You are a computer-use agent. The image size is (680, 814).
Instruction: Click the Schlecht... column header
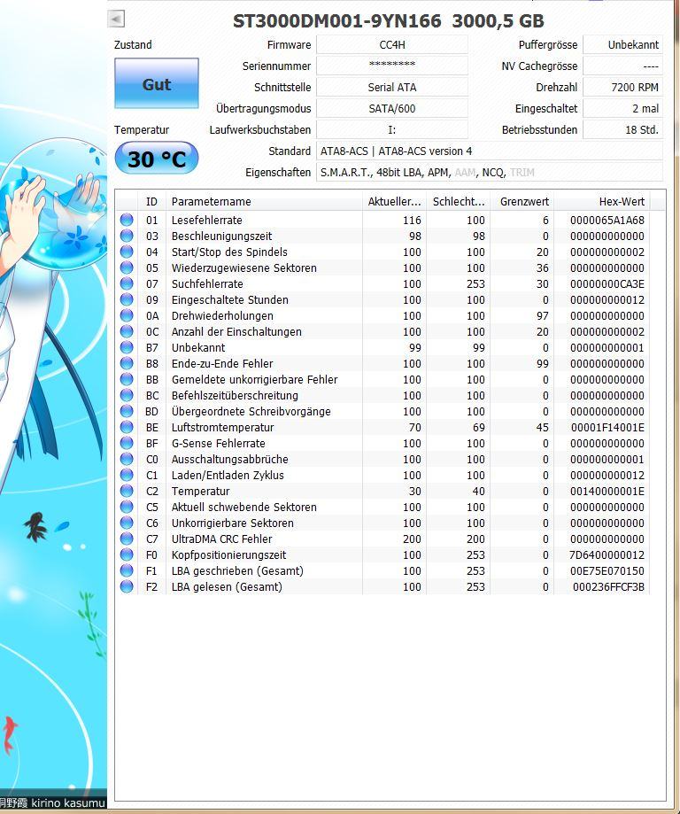pos(459,201)
